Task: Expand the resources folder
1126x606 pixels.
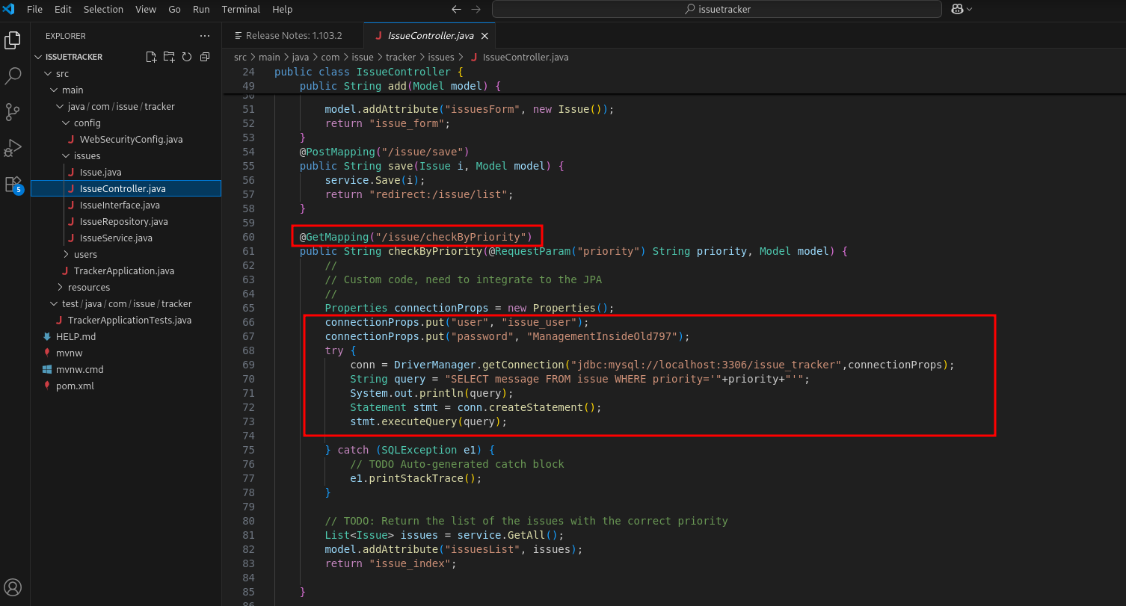Action: pyautogui.click(x=88, y=287)
